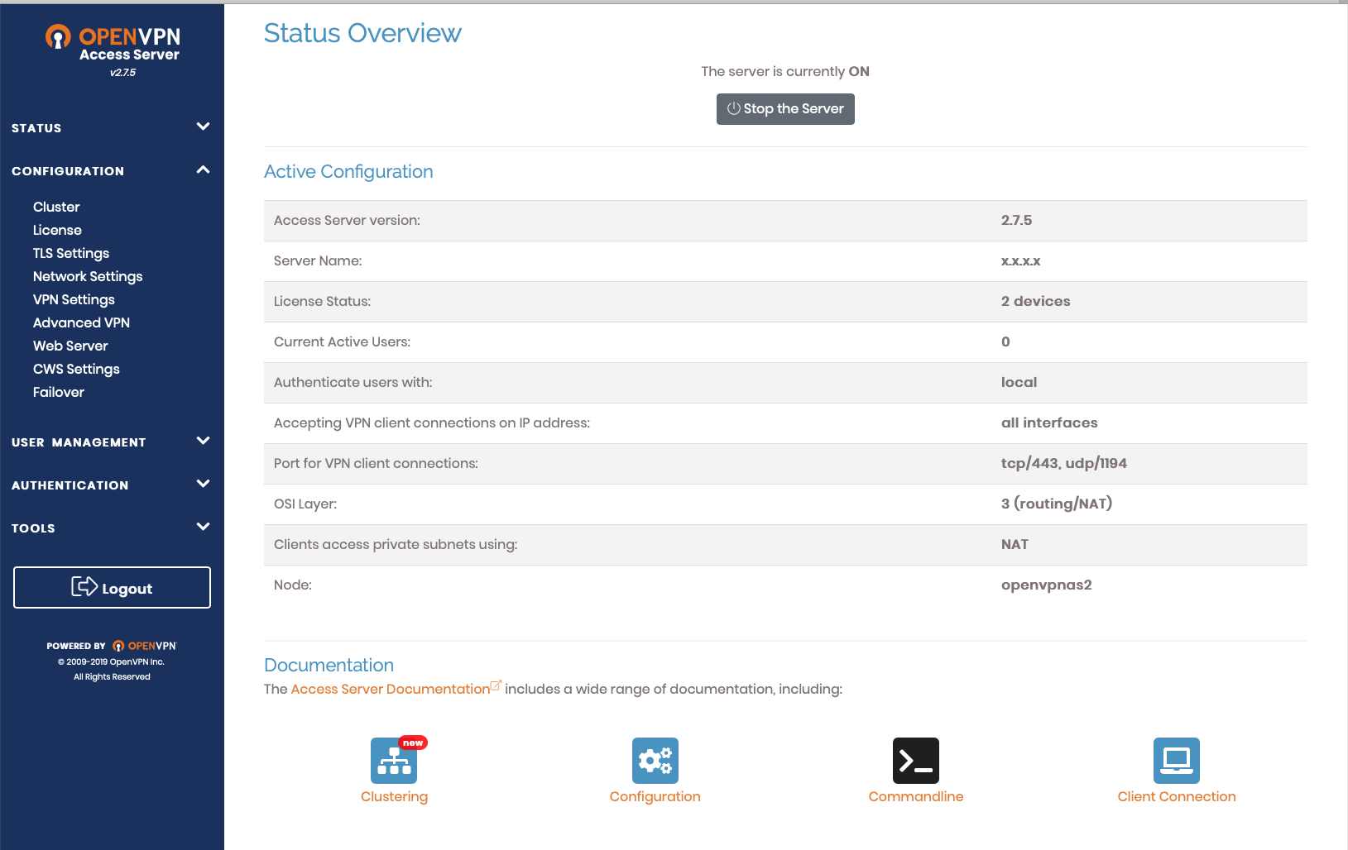Image resolution: width=1348 pixels, height=850 pixels.
Task: Go to TLS Settings
Action: [71, 253]
